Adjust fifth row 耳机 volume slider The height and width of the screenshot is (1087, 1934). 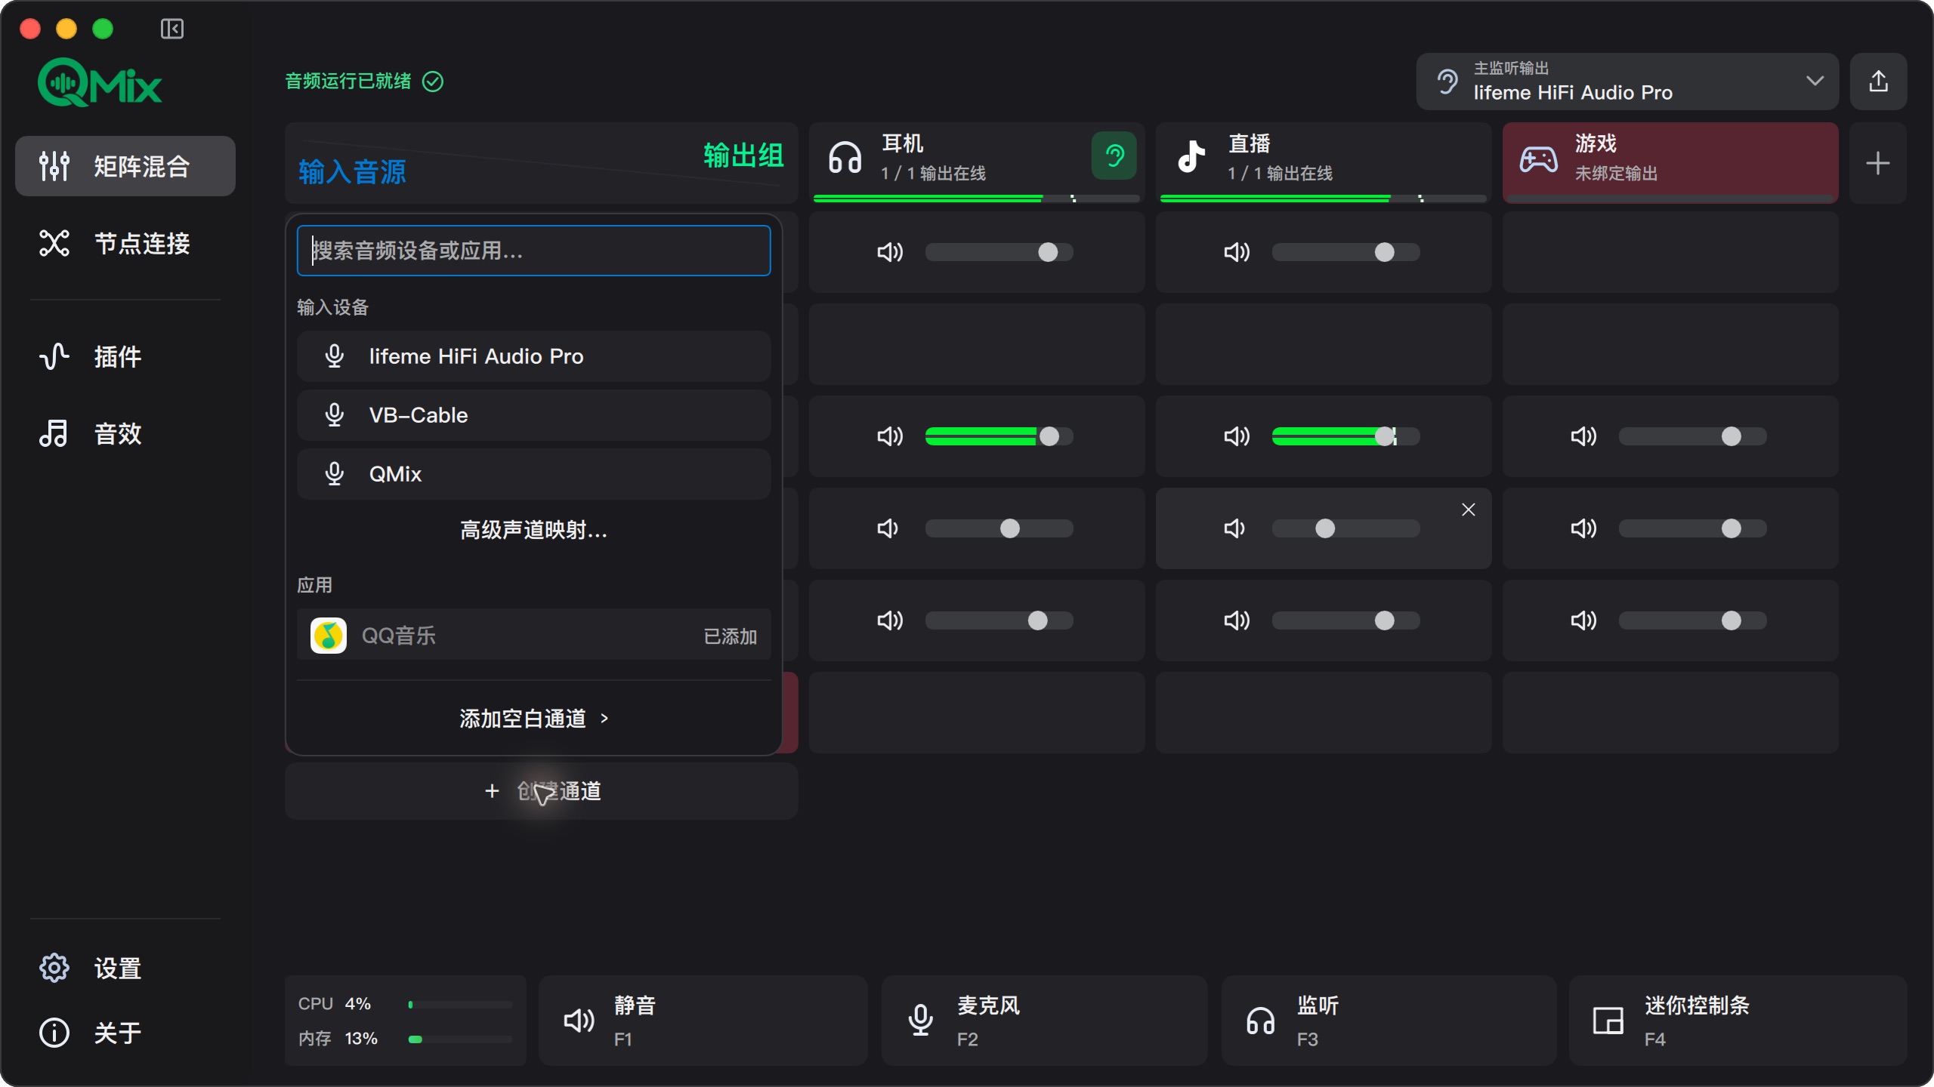click(x=999, y=620)
